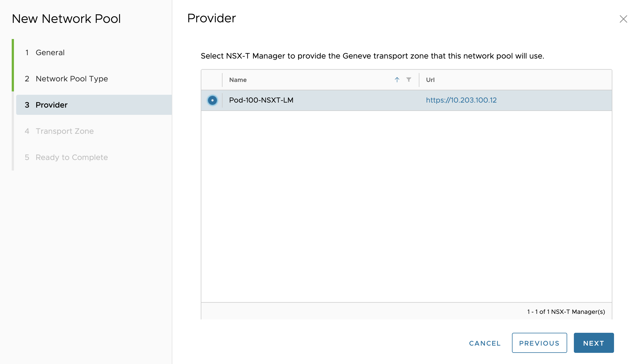Close the New Network Pool dialog
Image resolution: width=638 pixels, height=364 pixels.
(x=623, y=19)
